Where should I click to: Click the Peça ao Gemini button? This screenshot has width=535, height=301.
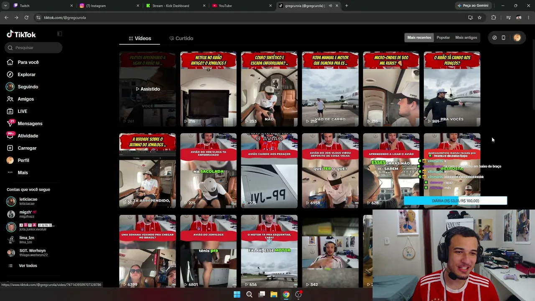[x=473, y=6]
